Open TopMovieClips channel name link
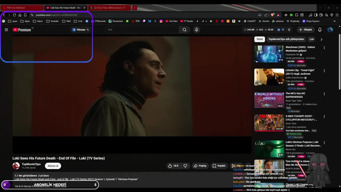The width and height of the screenshot is (341, 192). tap(31, 164)
